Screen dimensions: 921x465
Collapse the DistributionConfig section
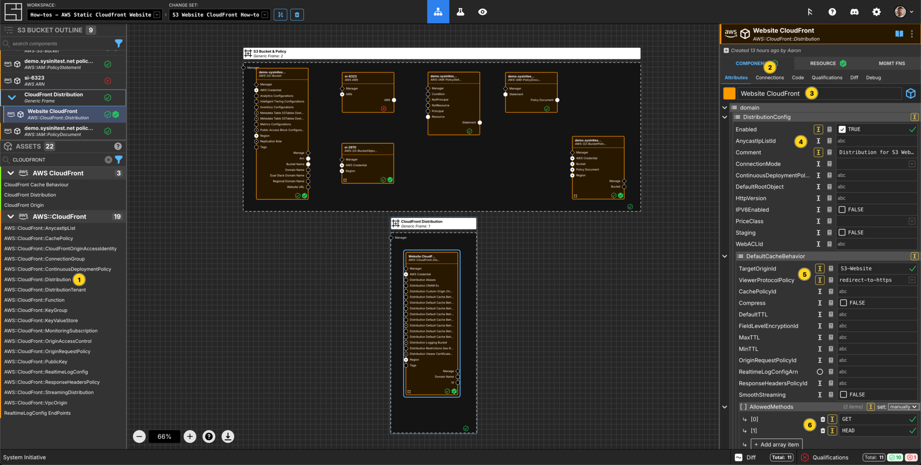pyautogui.click(x=724, y=117)
